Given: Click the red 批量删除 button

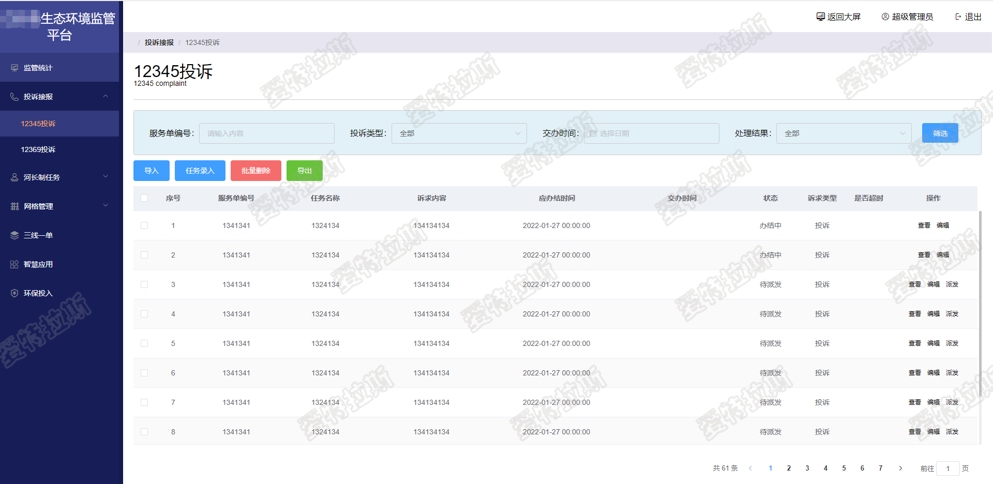Looking at the screenshot, I should click(256, 171).
